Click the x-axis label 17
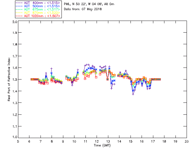 point(153,141)
